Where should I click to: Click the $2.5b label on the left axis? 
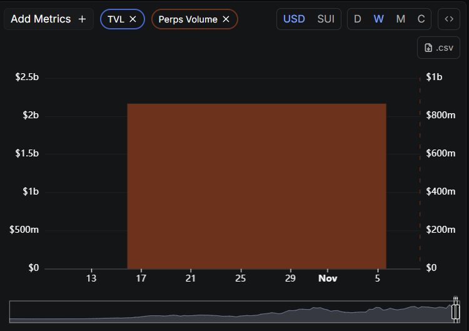pos(27,77)
